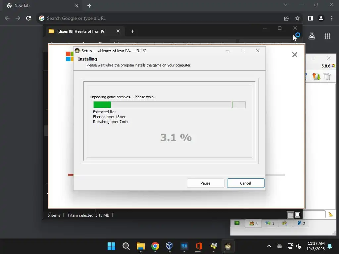Viewport: 339px width, 254px height.
Task: Open Chrome Labs flask icon
Action: coord(312,36)
